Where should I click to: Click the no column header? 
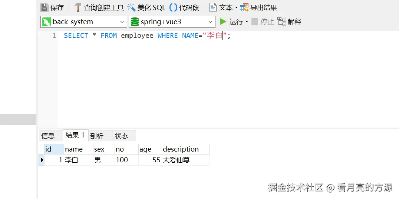126,149
